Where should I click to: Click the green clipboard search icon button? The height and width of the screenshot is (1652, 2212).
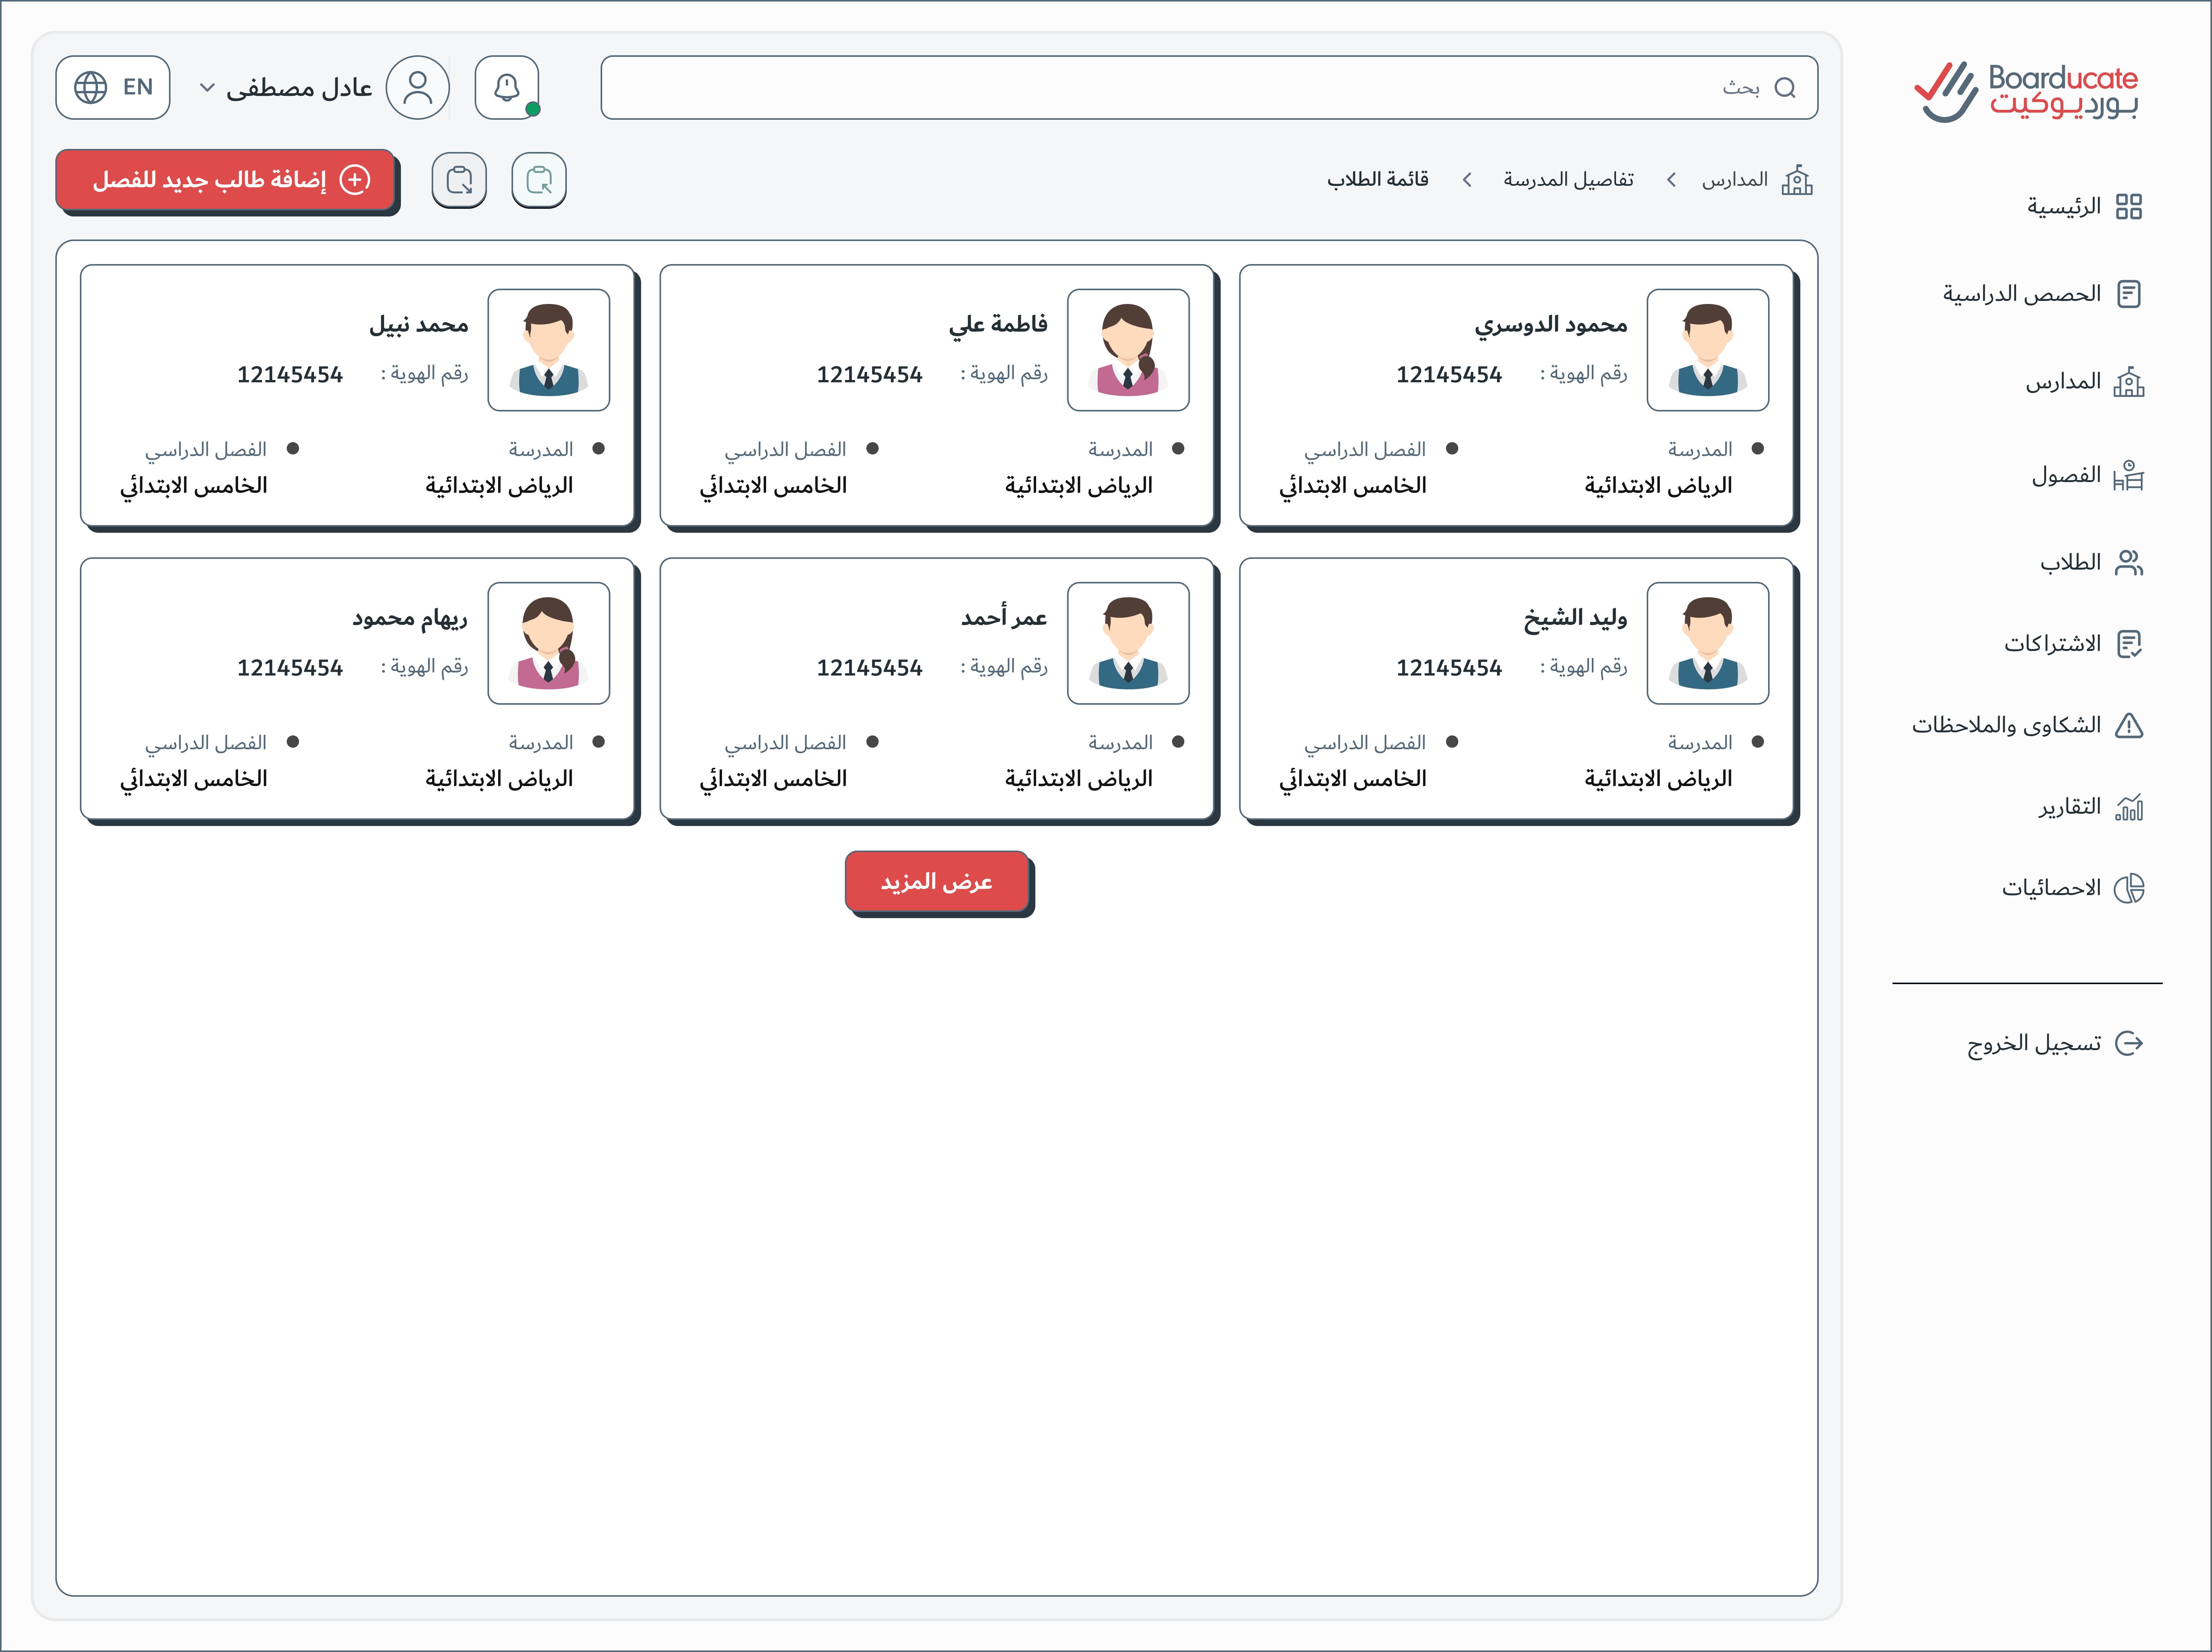pyautogui.click(x=539, y=180)
